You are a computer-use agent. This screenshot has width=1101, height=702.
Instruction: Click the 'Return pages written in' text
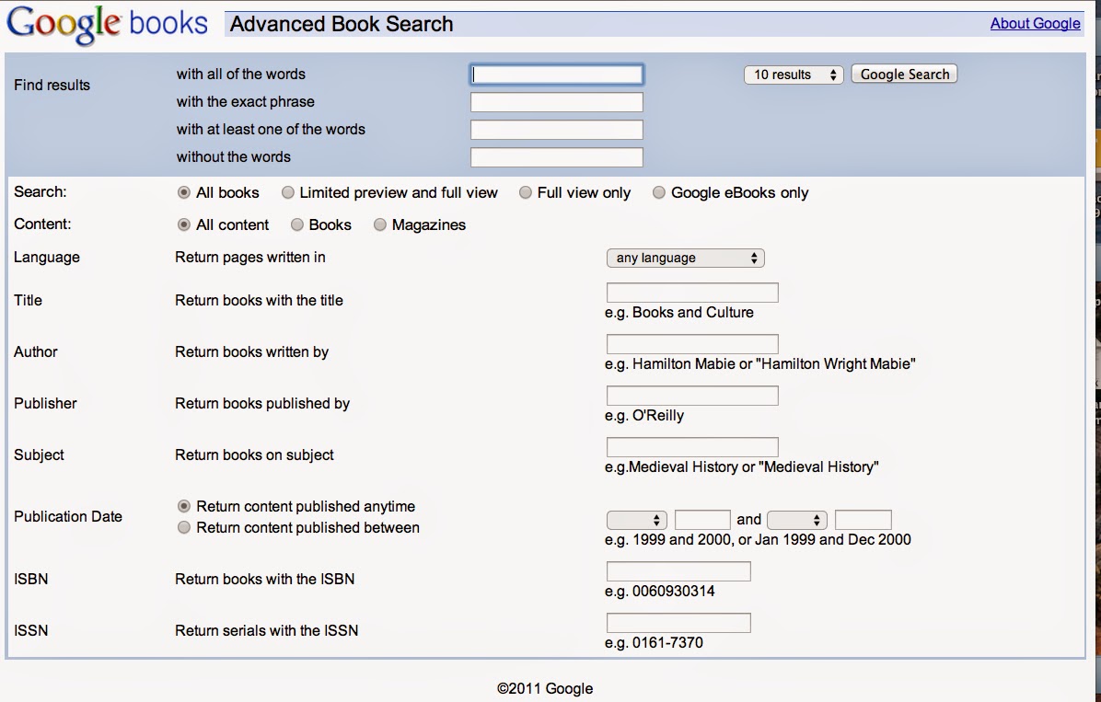pos(250,257)
